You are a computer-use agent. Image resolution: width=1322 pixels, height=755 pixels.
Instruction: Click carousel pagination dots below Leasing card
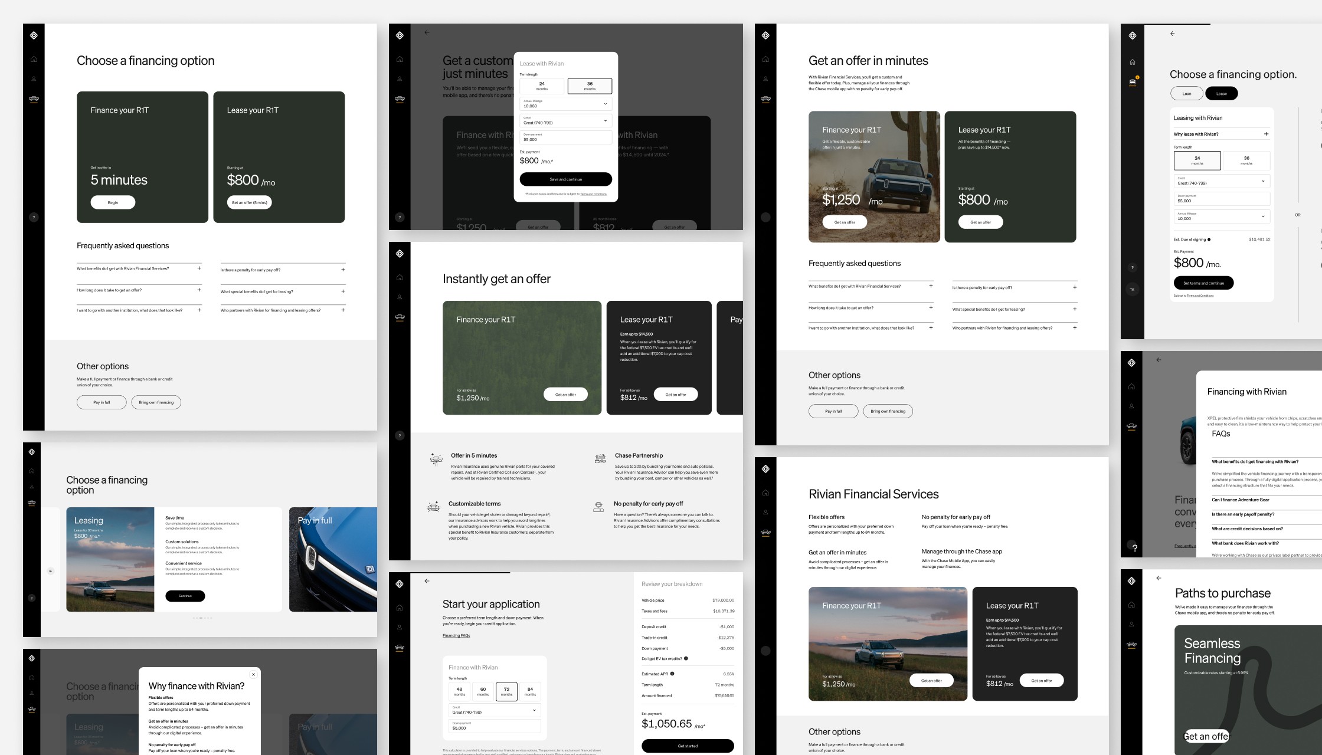[x=202, y=618]
